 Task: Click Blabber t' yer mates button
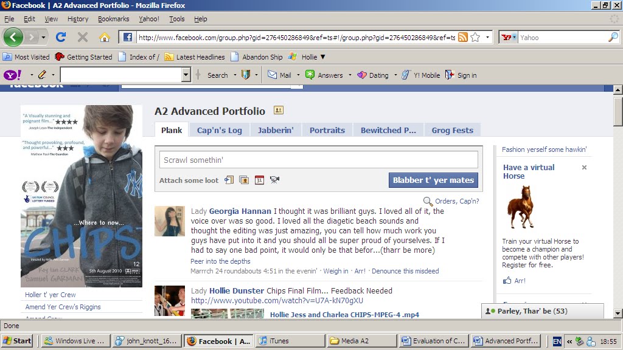[433, 180]
